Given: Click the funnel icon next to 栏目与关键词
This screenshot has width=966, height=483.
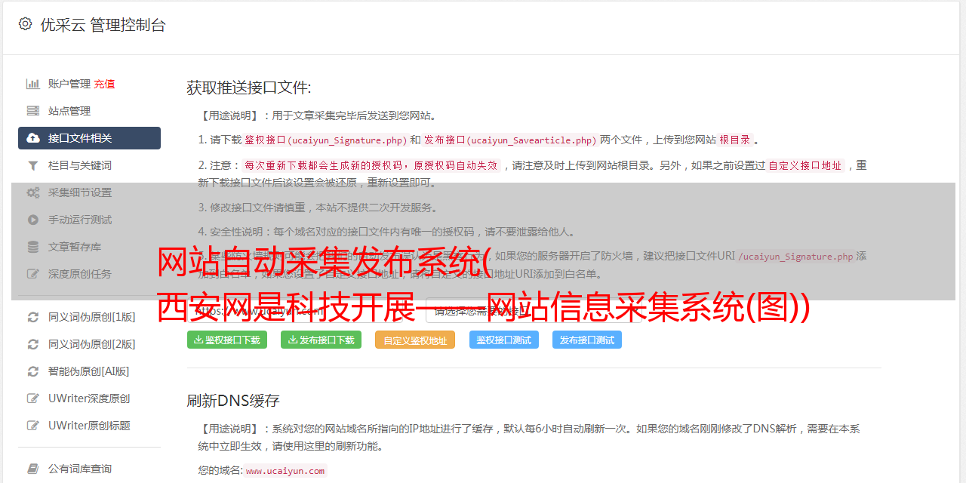Looking at the screenshot, I should pyautogui.click(x=33, y=165).
